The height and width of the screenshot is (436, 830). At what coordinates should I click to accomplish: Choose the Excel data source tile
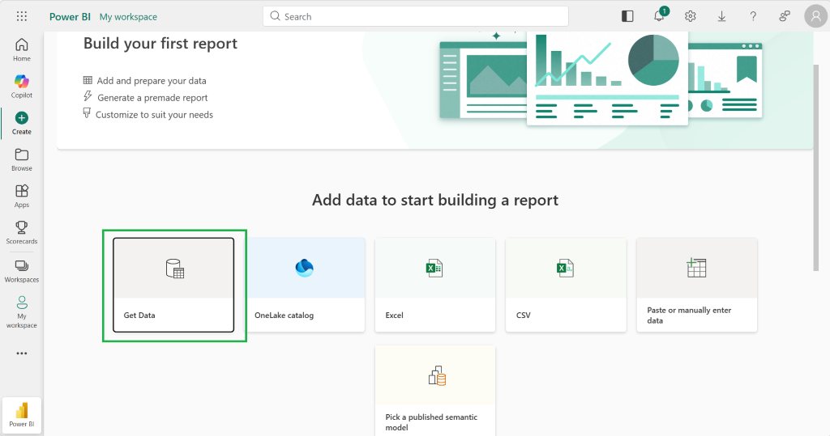click(435, 285)
